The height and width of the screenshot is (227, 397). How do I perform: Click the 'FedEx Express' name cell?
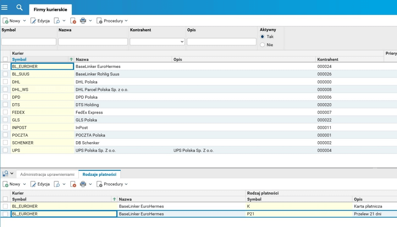pos(123,112)
